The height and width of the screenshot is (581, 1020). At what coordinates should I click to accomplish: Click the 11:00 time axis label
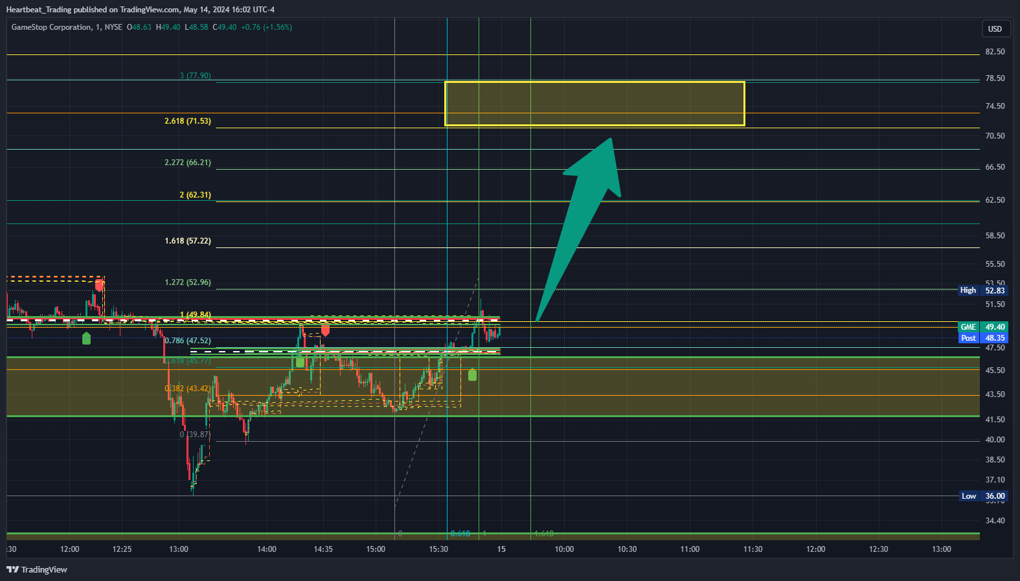[690, 549]
